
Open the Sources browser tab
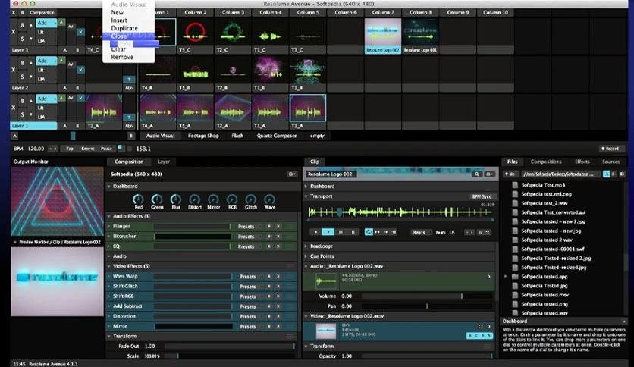pyautogui.click(x=610, y=162)
